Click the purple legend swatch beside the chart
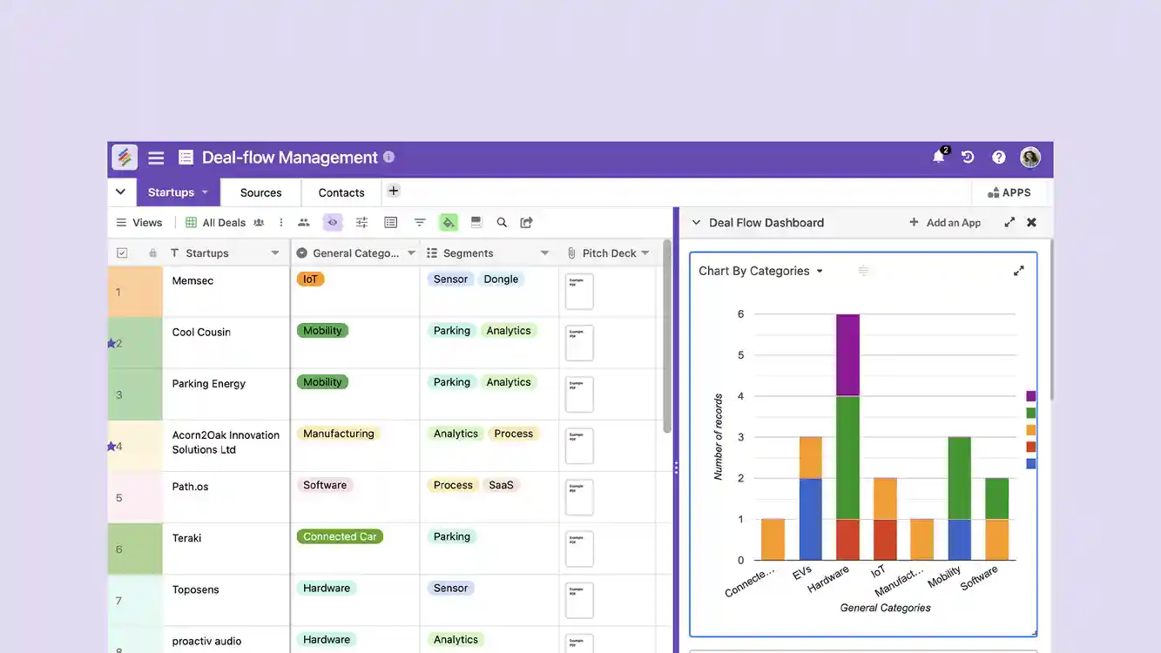The width and height of the screenshot is (1161, 653). [x=1030, y=395]
